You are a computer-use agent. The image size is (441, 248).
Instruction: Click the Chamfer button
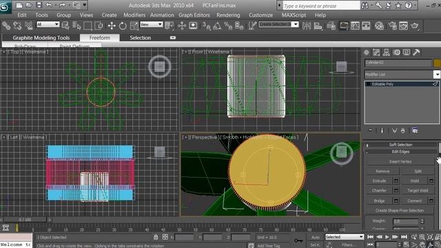pyautogui.click(x=379, y=190)
